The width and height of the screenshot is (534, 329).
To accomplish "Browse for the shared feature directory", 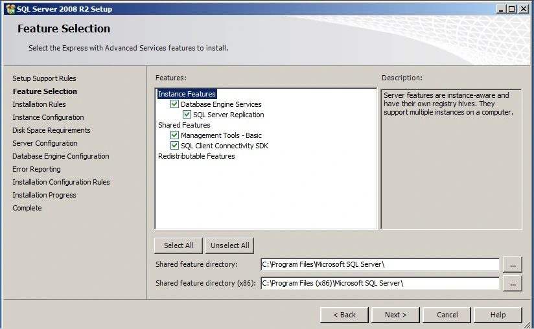I will 512,264.
